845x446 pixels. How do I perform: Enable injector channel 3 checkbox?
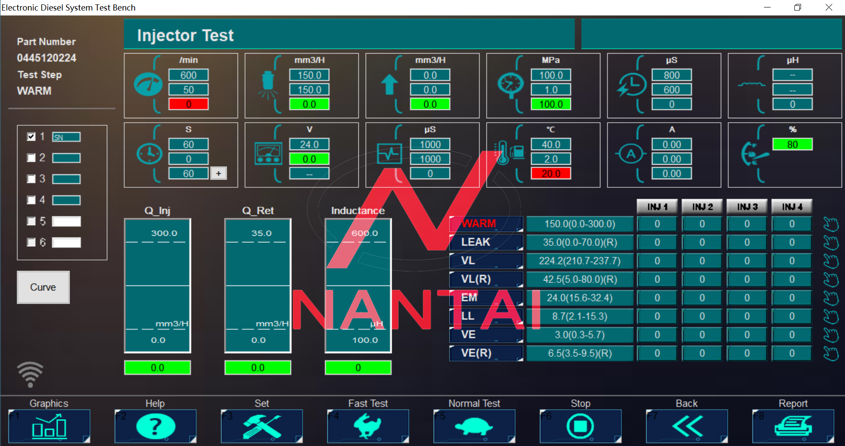[31, 179]
